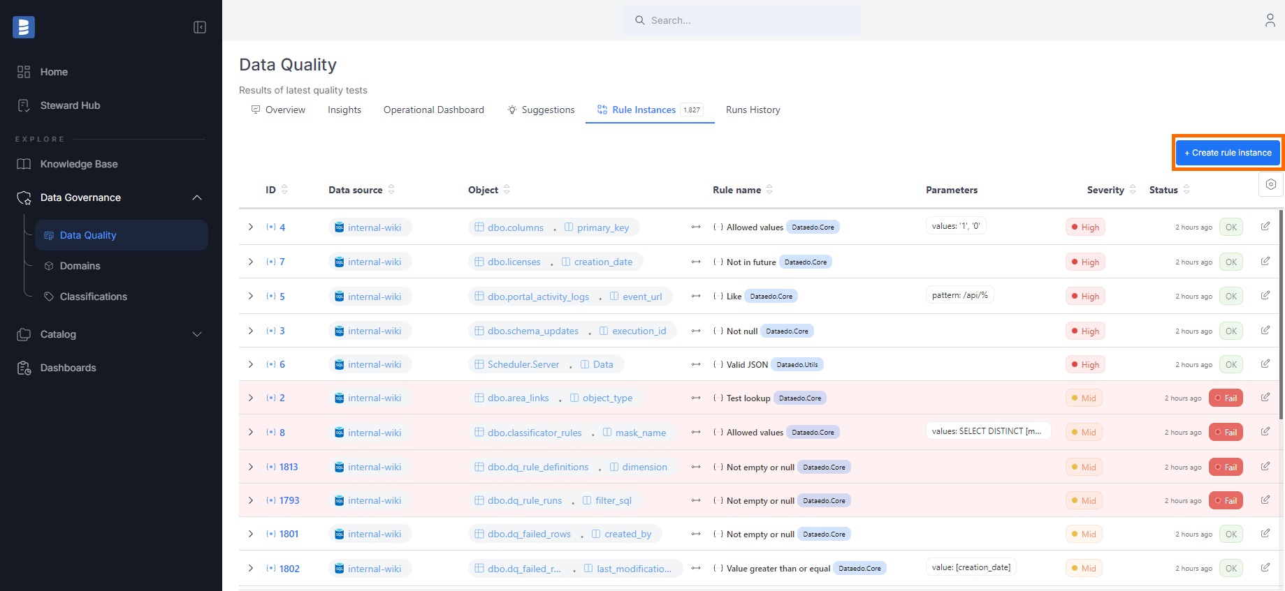This screenshot has width=1285, height=591.
Task: Open the Operational Dashboard tab
Action: click(x=433, y=110)
